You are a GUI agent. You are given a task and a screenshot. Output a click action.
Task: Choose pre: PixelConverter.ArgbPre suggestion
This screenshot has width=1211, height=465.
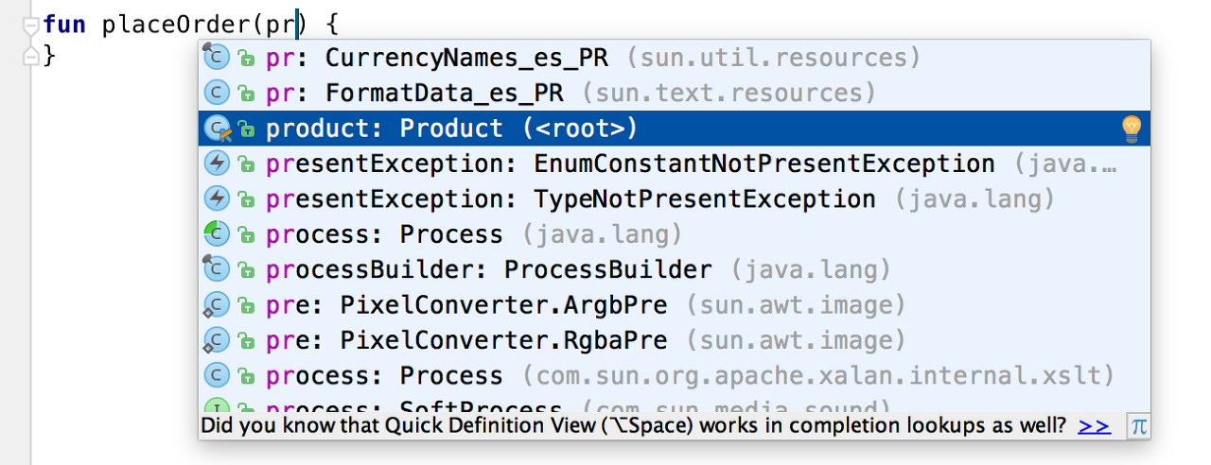click(x=674, y=305)
